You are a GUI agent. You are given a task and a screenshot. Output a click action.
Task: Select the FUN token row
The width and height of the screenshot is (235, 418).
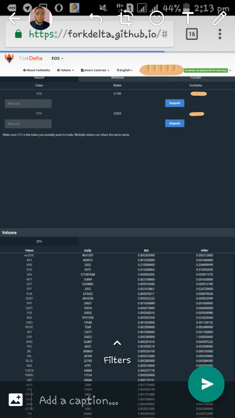[117, 294]
